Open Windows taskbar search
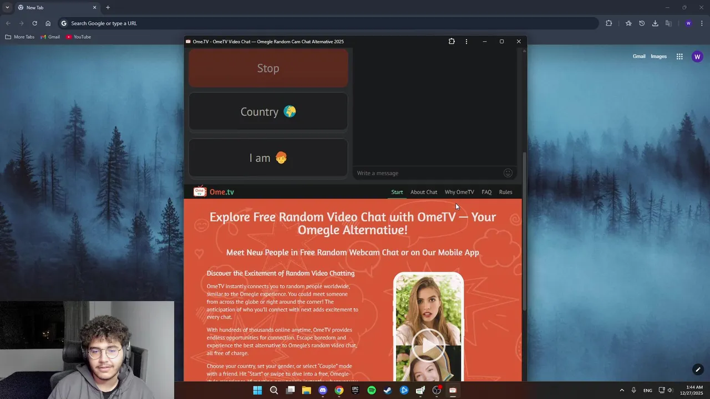Screen dimensions: 710x399 (x=273, y=390)
